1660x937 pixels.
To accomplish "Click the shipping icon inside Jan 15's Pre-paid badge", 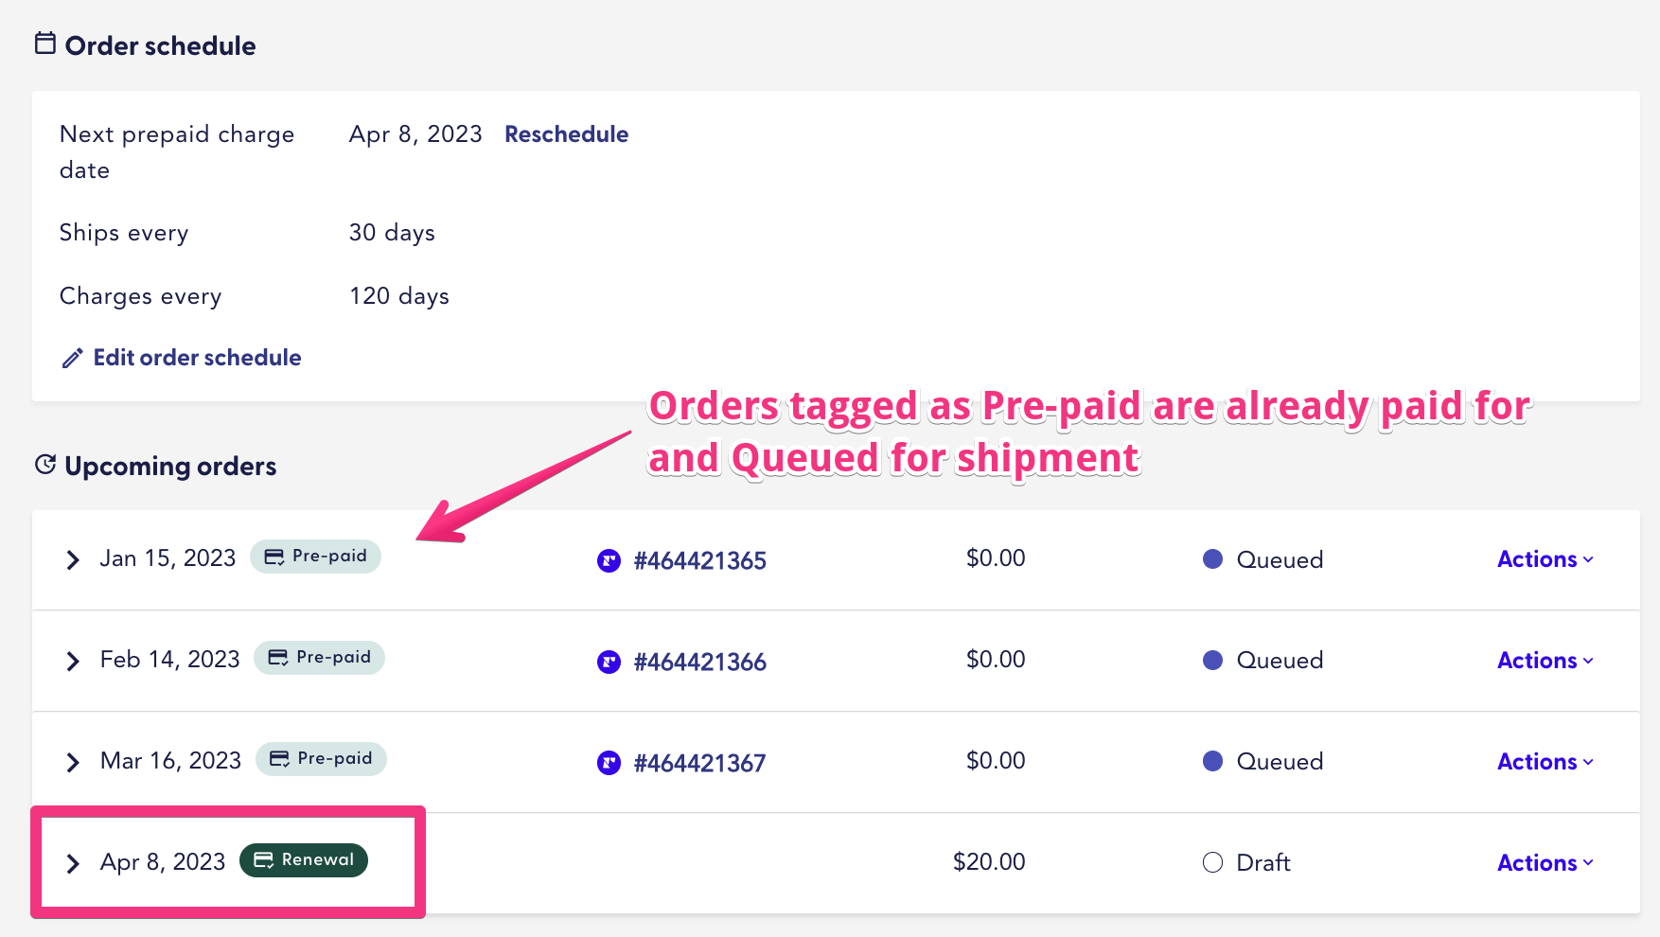I will pyautogui.click(x=275, y=556).
